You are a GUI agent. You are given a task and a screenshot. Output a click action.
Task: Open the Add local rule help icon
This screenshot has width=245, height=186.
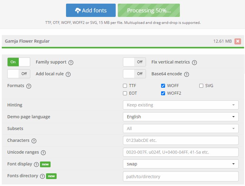pyautogui.click(x=68, y=74)
